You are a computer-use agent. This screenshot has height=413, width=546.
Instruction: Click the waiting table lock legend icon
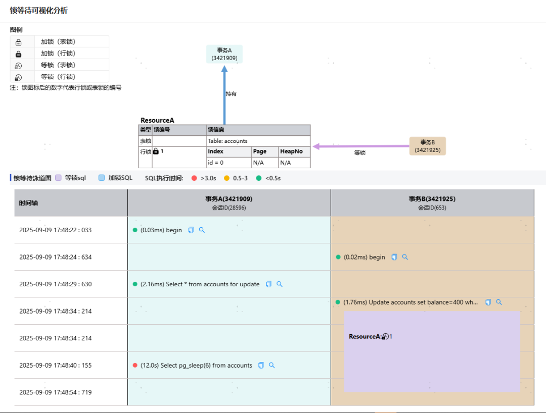(x=19, y=66)
